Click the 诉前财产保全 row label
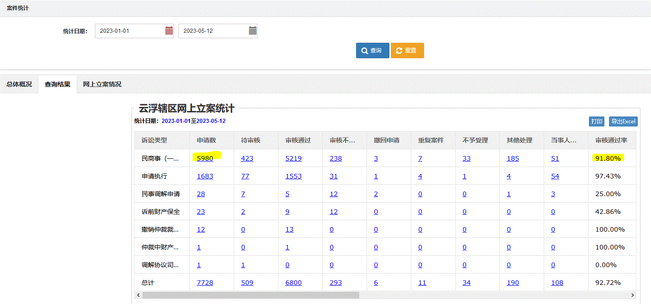Image resolution: width=651 pixels, height=304 pixels. [161, 212]
